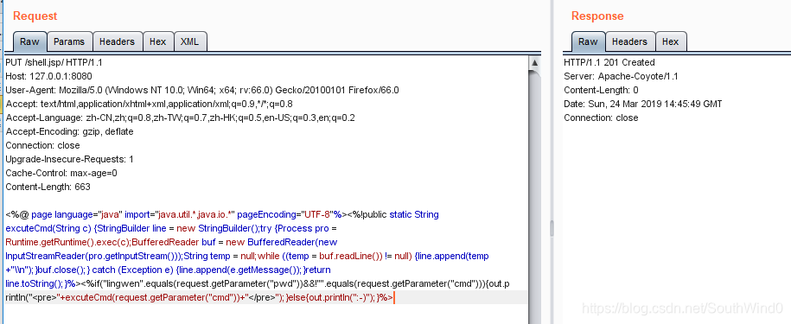Click the Date: Sun, 24 Mar 2019 line
Image resolution: width=791 pixels, height=324 pixels.
(x=642, y=104)
